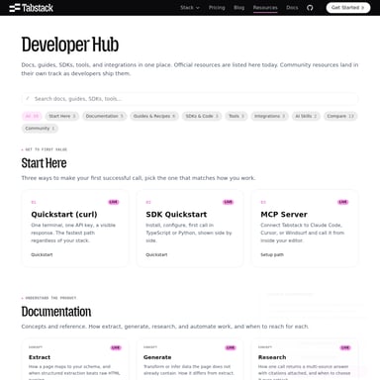Click LIVE badge on SDK Quickstart card
Image resolution: width=380 pixels, height=380 pixels.
point(229,202)
